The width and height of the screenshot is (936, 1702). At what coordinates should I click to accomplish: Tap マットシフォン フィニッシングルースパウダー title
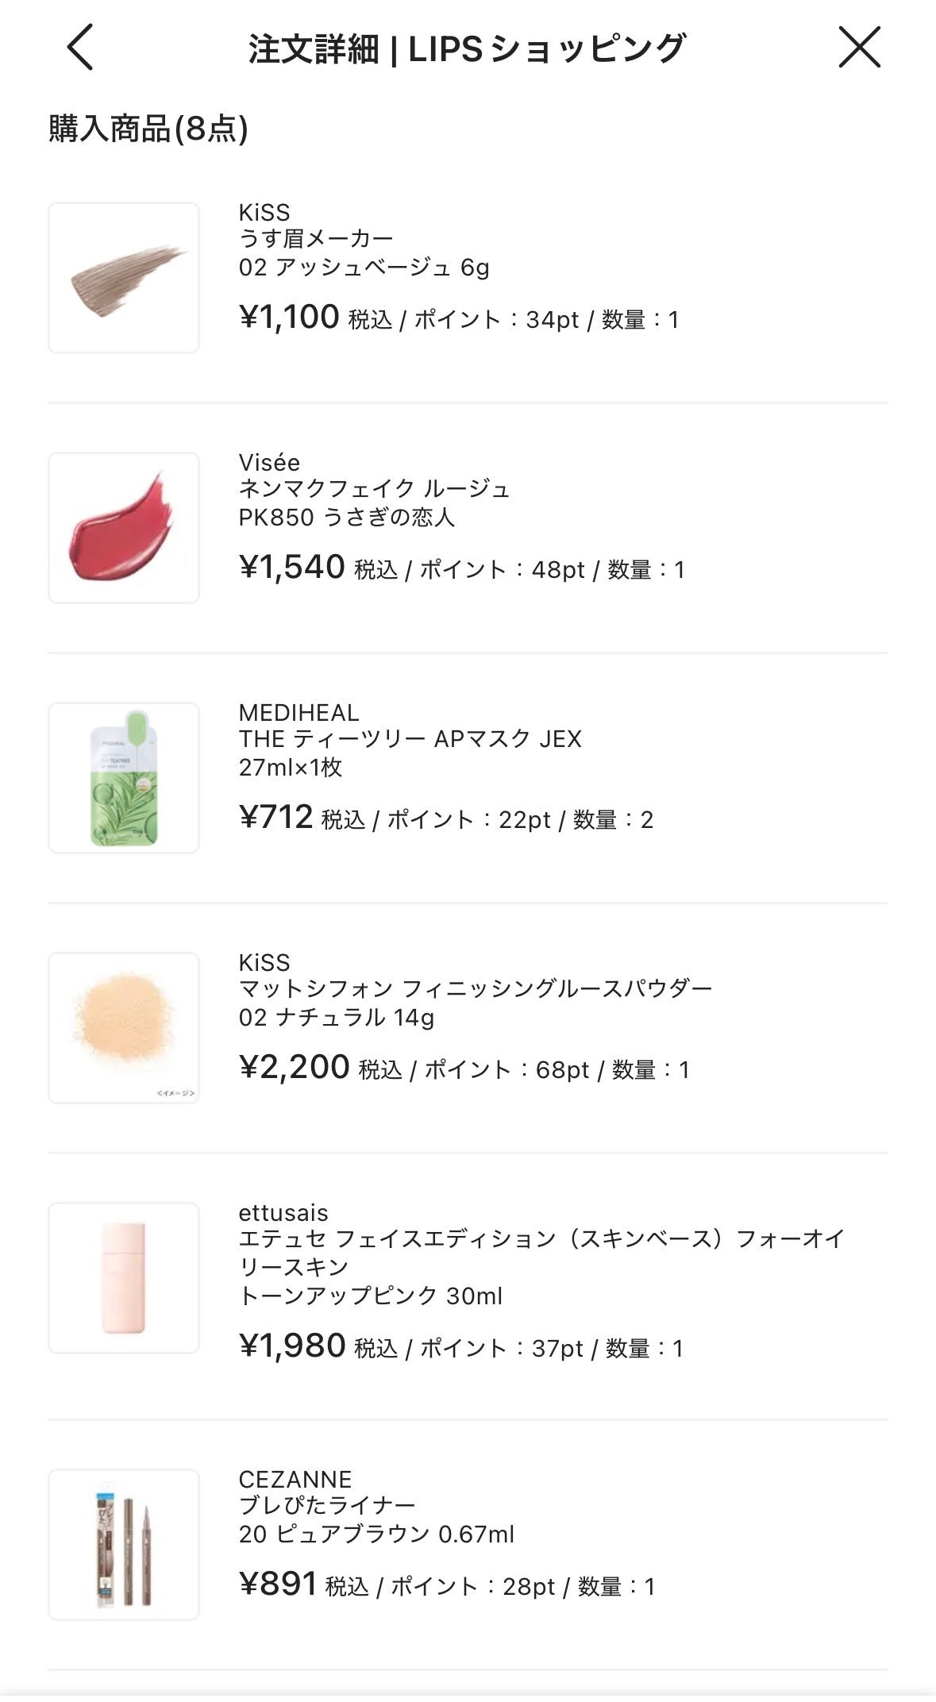click(x=475, y=989)
